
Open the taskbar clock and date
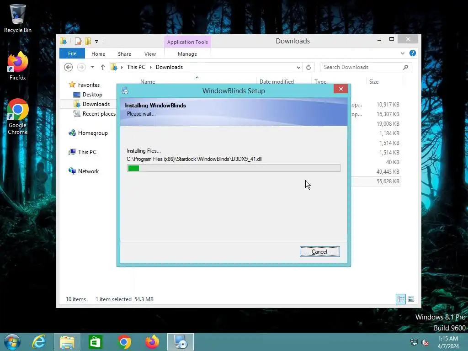[448, 342]
